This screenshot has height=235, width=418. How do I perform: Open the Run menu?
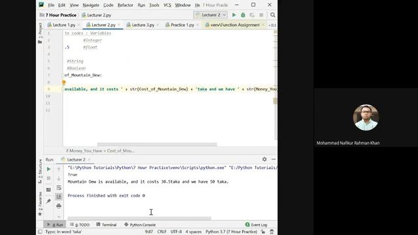[141, 5]
